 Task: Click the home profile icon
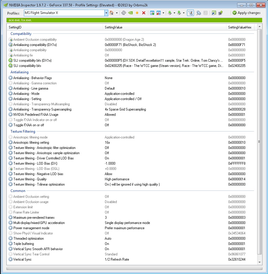(111, 13)
